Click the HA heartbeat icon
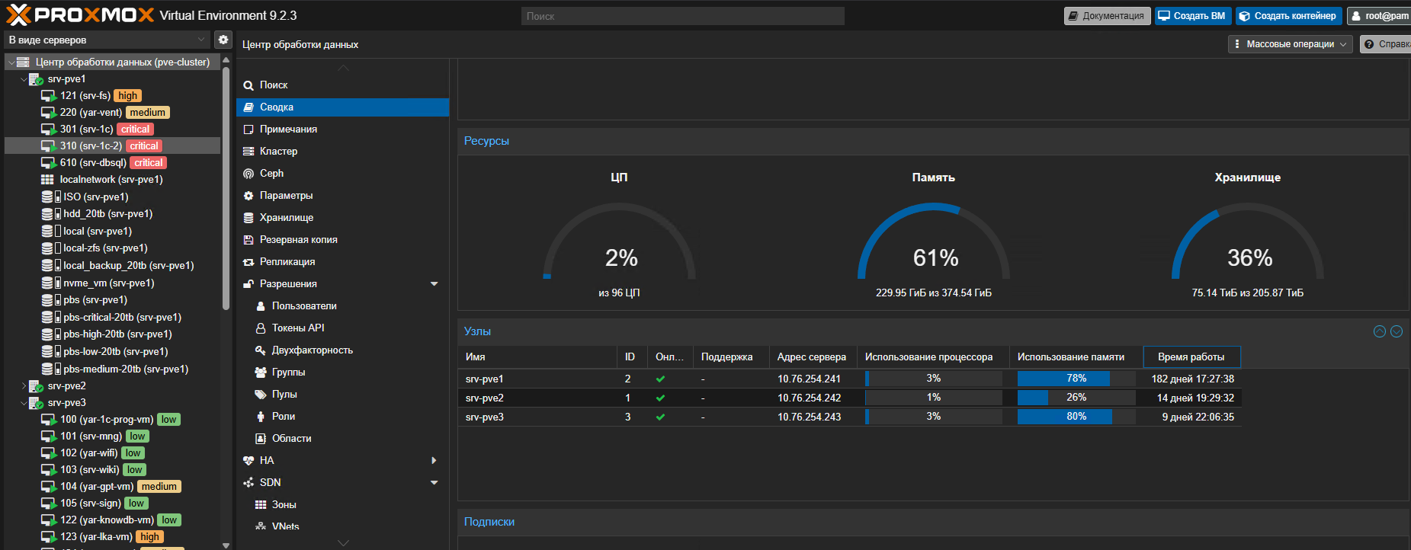 pos(249,461)
